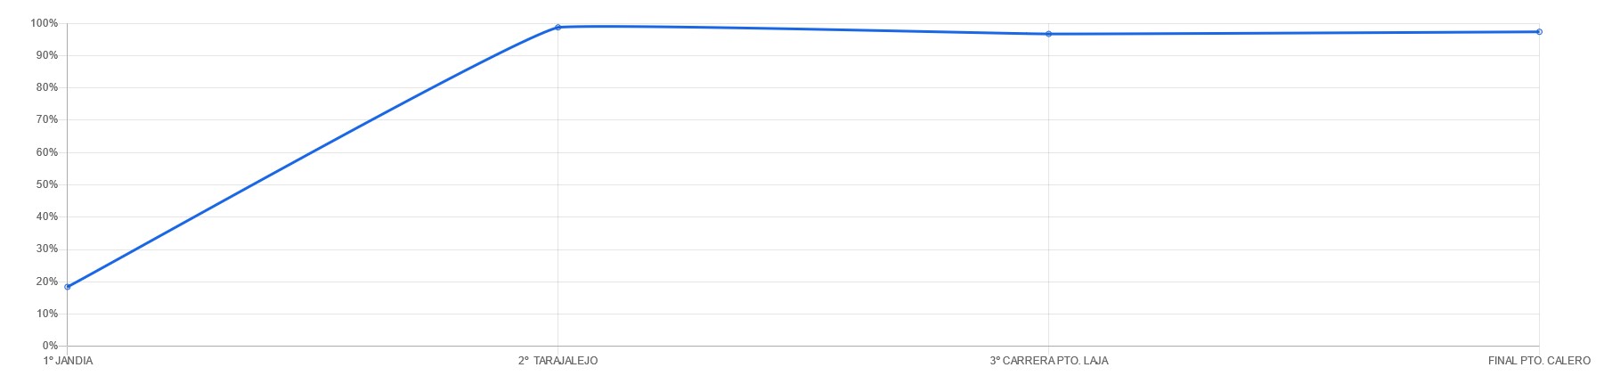Click the 2º TARAJALEJO axis label
This screenshot has height=392, width=1612.
(x=558, y=361)
